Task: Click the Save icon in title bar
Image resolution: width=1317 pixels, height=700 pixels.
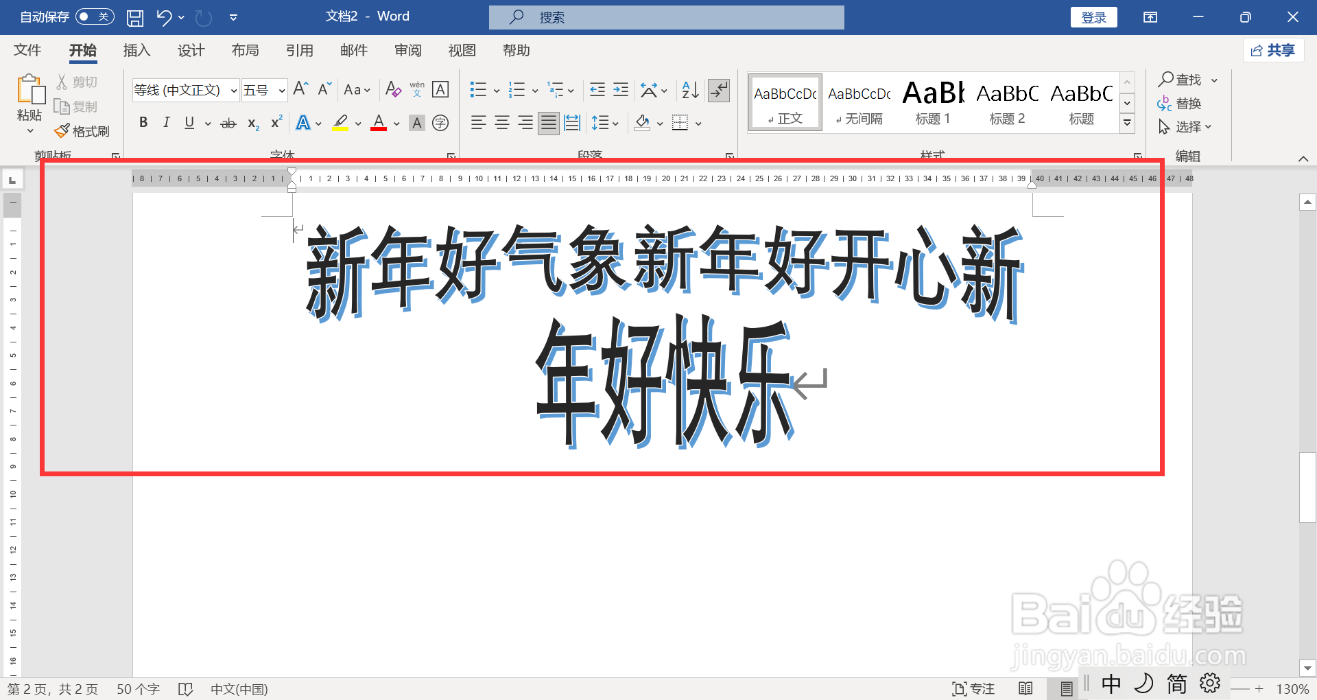Action: (135, 18)
